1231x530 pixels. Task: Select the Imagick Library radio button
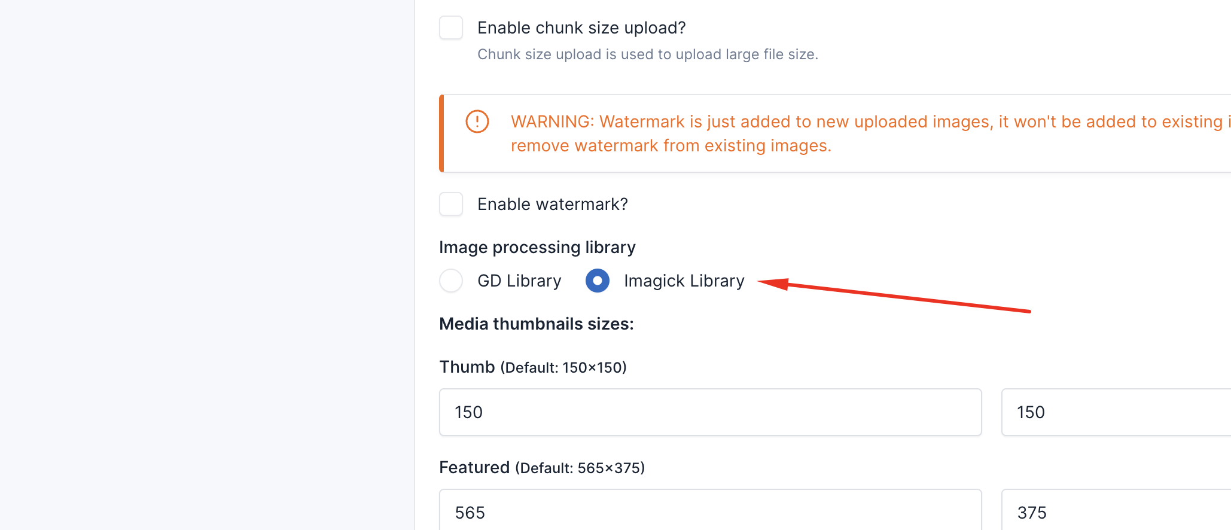click(x=598, y=281)
